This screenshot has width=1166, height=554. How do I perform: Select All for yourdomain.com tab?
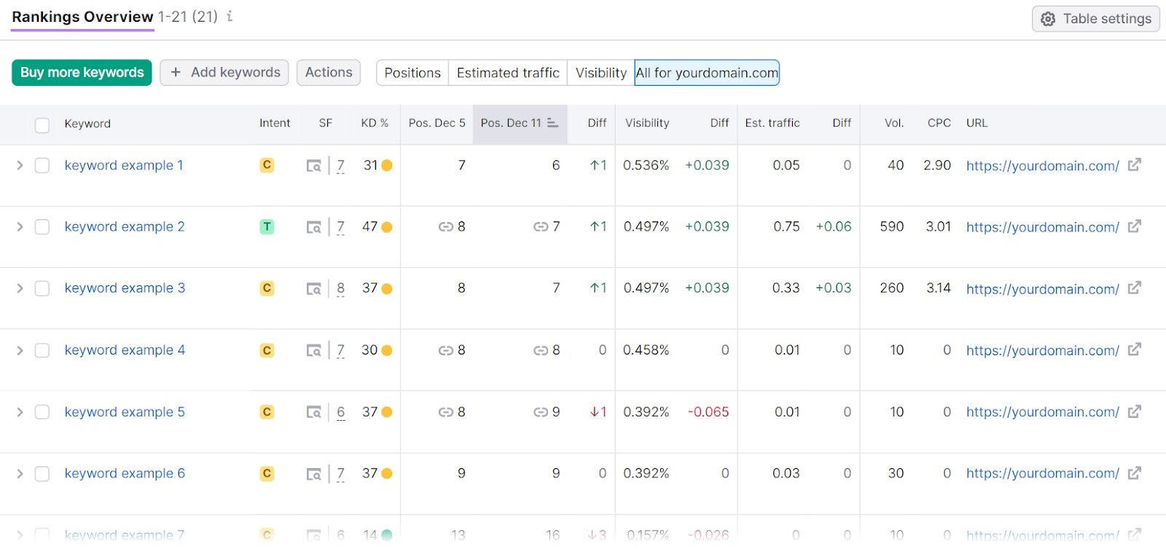707,73
